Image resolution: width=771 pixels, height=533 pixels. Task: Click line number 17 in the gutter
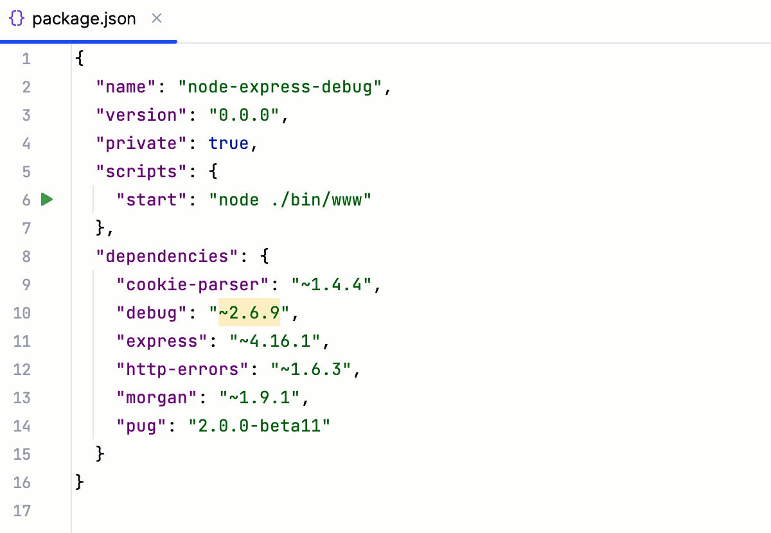[22, 511]
